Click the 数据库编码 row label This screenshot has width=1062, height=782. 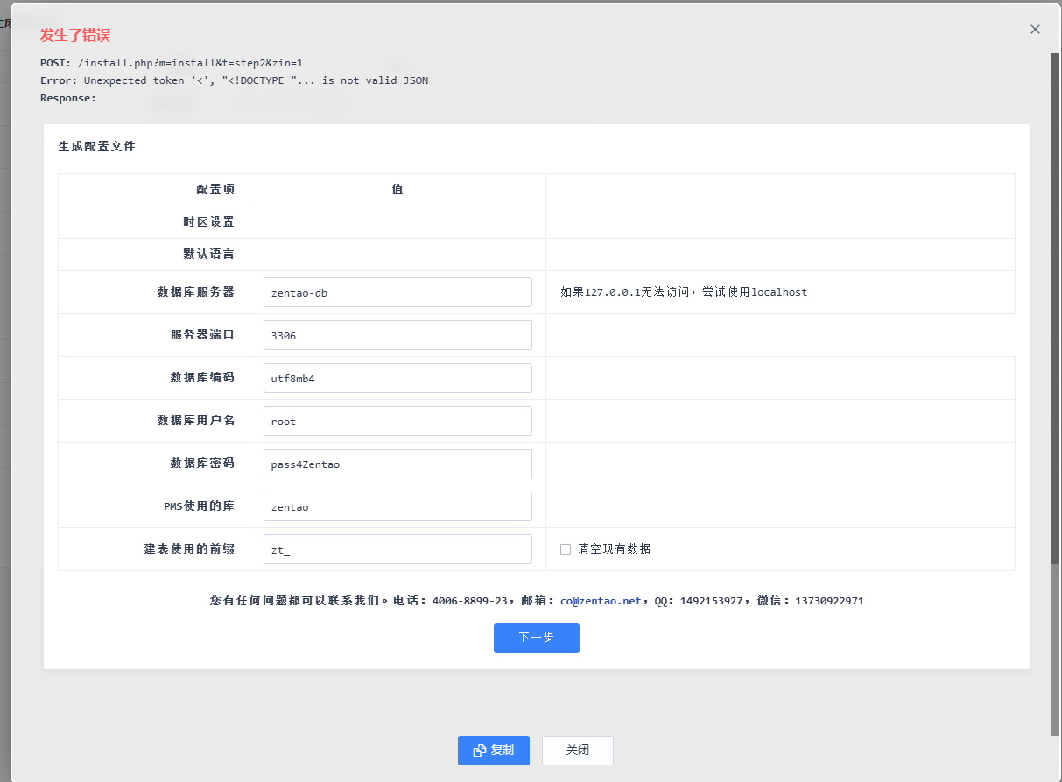point(203,378)
